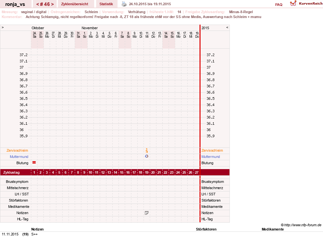
Task: Click the Minus-8-Regel value
Action: click(241, 12)
